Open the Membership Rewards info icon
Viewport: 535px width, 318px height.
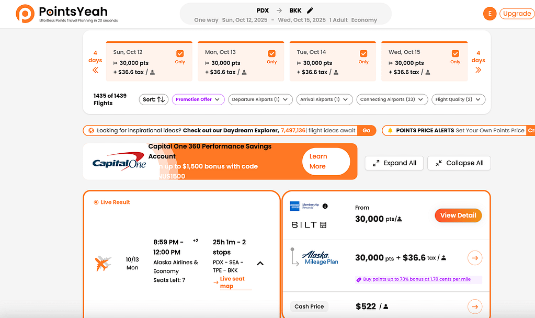click(325, 206)
